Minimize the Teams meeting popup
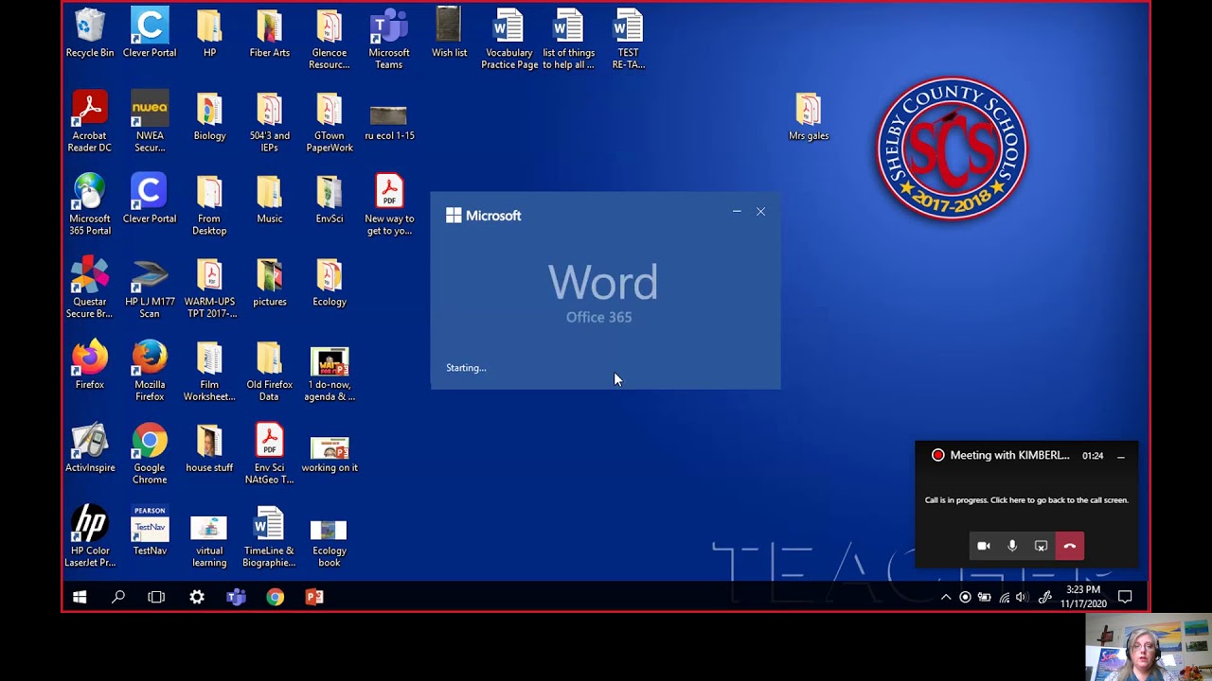The width and height of the screenshot is (1212, 681). coord(1120,456)
